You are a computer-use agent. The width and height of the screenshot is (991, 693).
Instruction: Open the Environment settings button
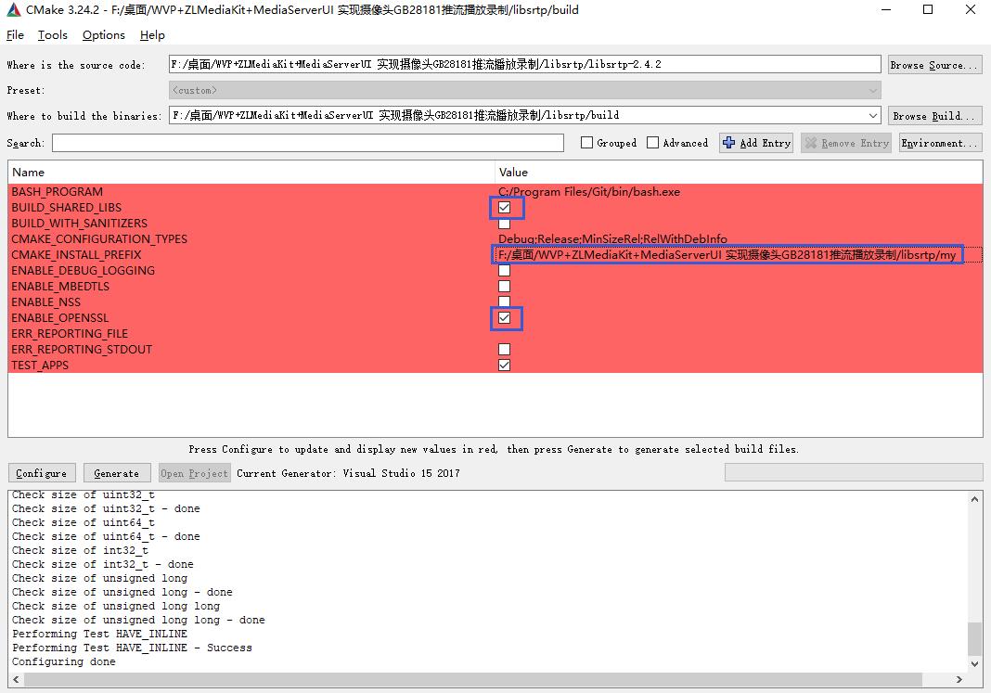(x=939, y=143)
